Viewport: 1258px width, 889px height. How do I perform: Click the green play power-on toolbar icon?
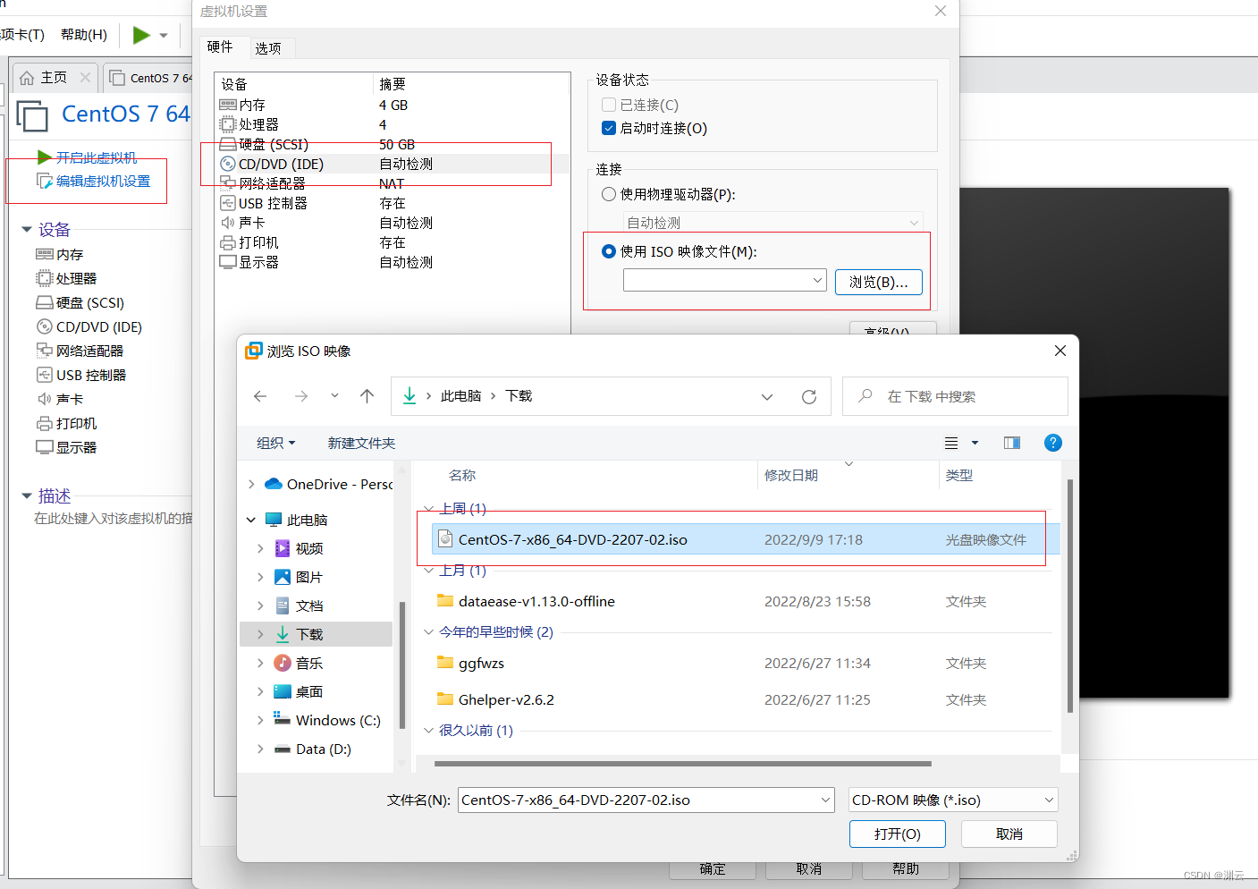pos(141,35)
